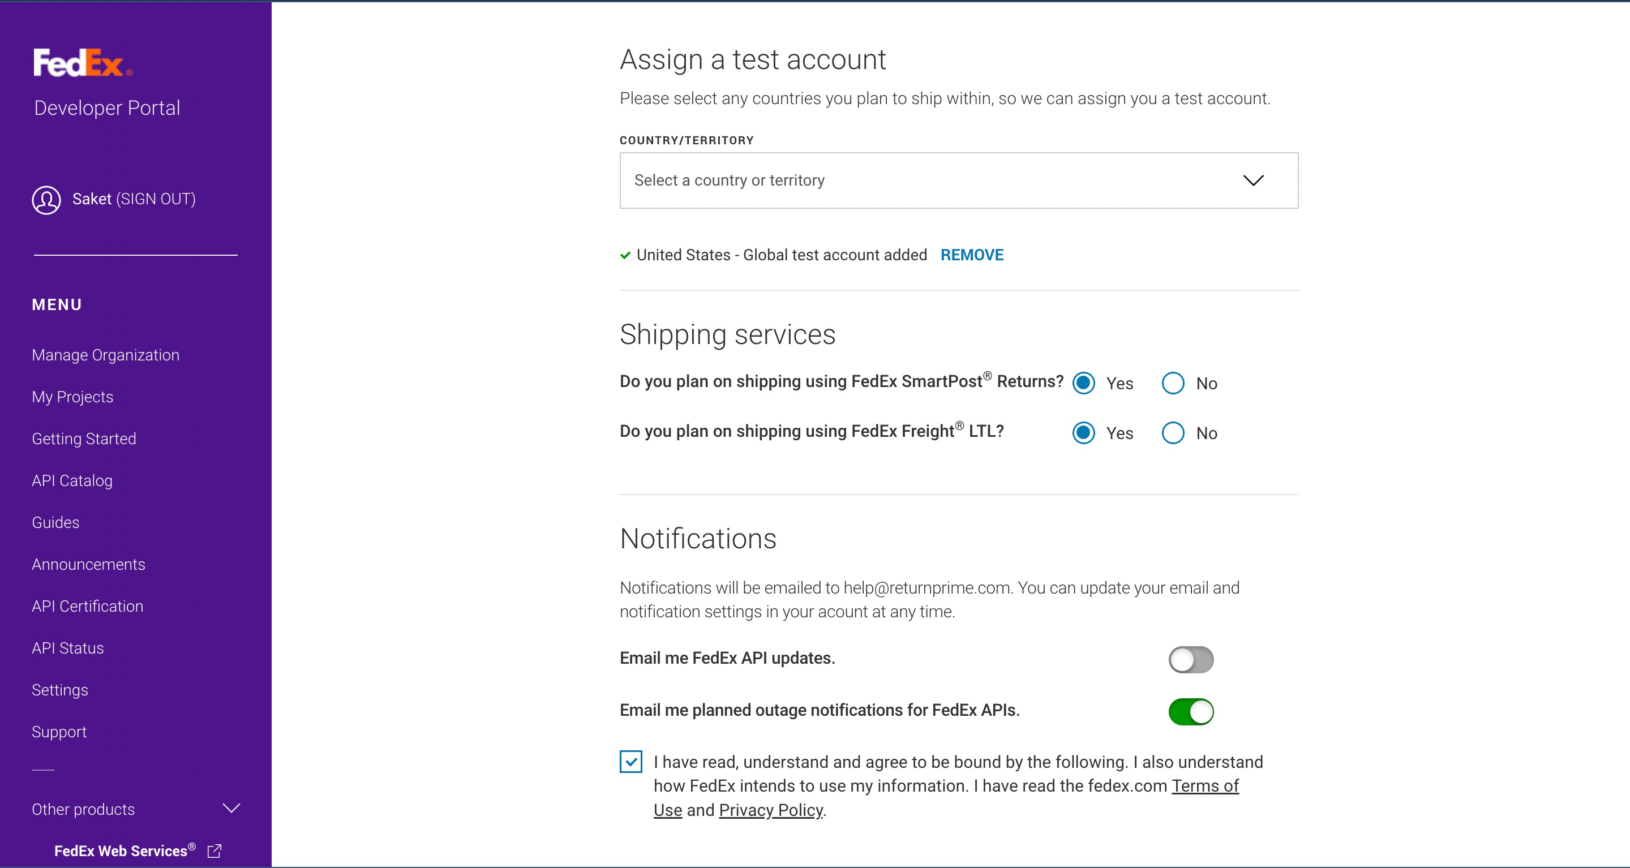Select Yes for FedEx Freight LTL

[x=1083, y=433]
